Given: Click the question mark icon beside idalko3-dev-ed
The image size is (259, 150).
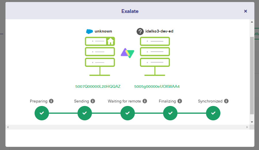Looking at the screenshot, I should 140,31.
